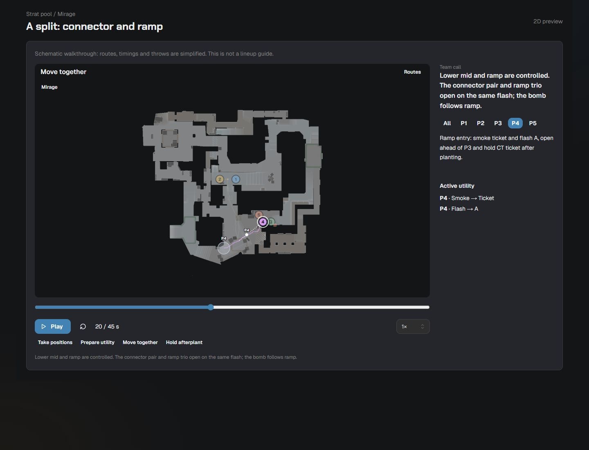Show all players with the All filter
This screenshot has width=589, height=450.
(x=447, y=123)
